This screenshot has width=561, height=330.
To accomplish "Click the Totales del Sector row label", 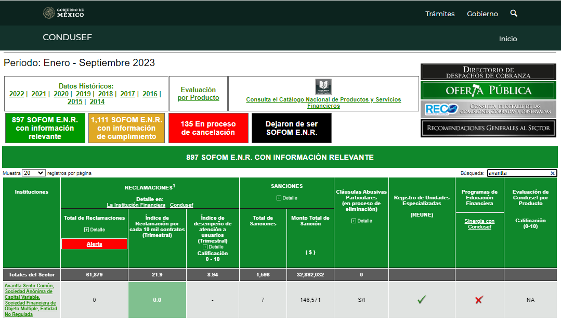I will pyautogui.click(x=32, y=275).
